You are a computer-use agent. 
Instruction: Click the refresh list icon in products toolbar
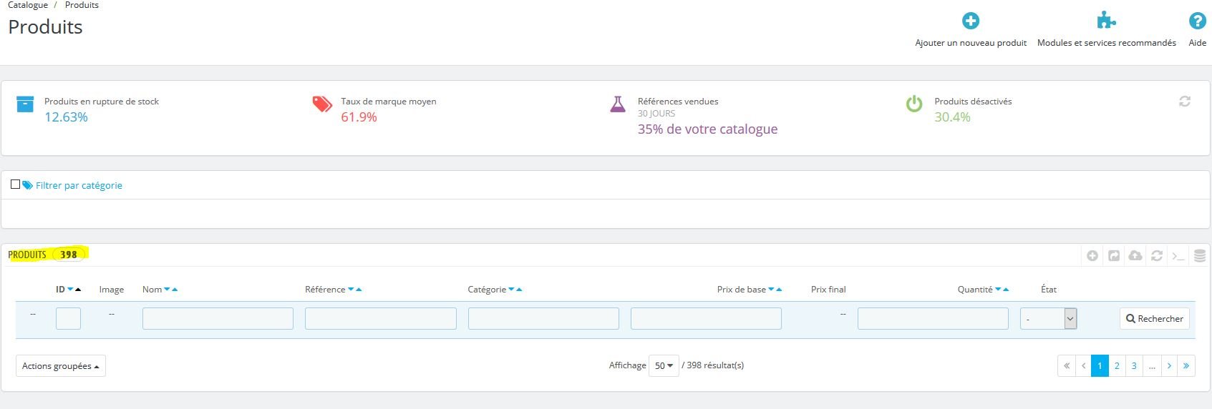point(1157,255)
